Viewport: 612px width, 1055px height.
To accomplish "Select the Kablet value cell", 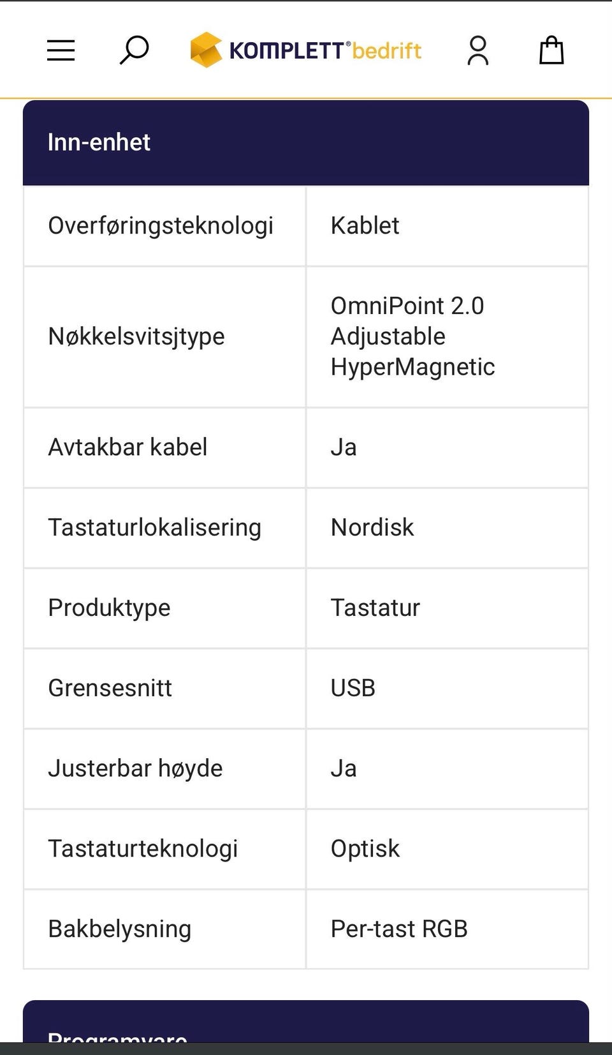I will coord(447,226).
